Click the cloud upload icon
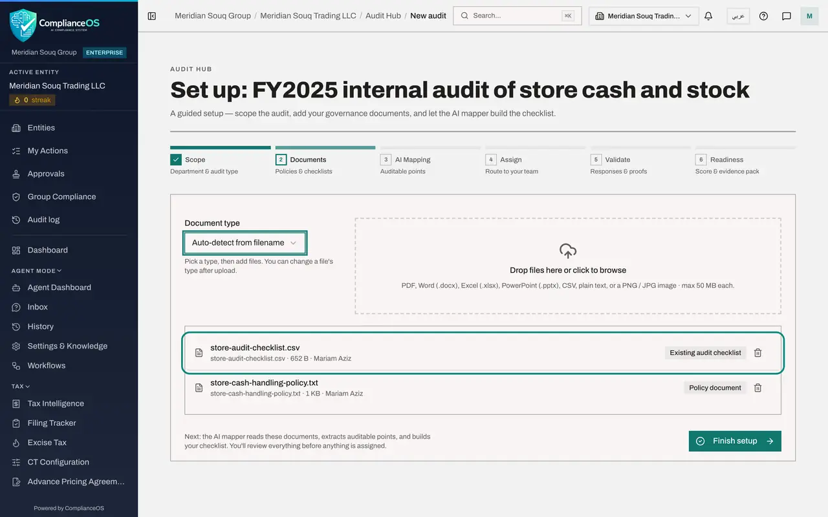Image resolution: width=828 pixels, height=517 pixels. pos(568,251)
